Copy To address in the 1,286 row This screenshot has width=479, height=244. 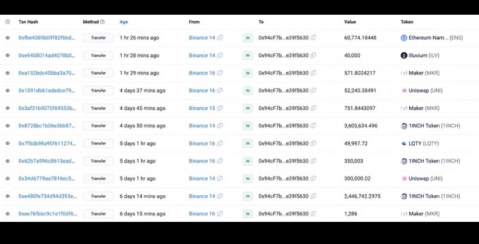(x=313, y=214)
